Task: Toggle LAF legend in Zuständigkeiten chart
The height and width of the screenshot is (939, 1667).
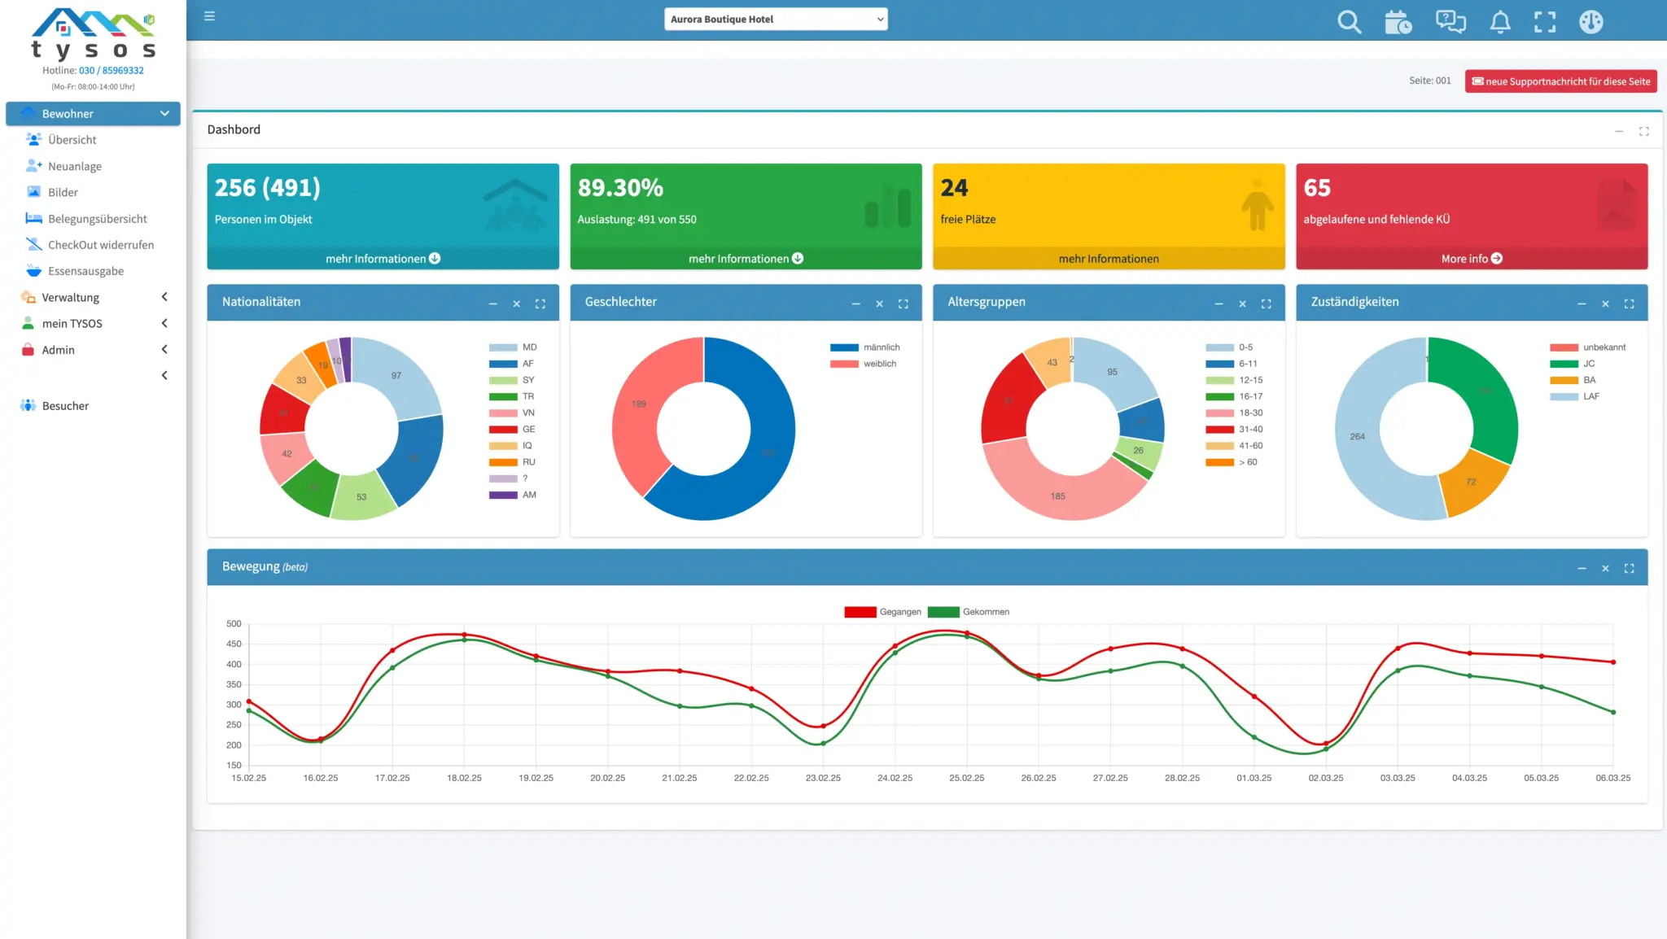Action: point(1574,396)
